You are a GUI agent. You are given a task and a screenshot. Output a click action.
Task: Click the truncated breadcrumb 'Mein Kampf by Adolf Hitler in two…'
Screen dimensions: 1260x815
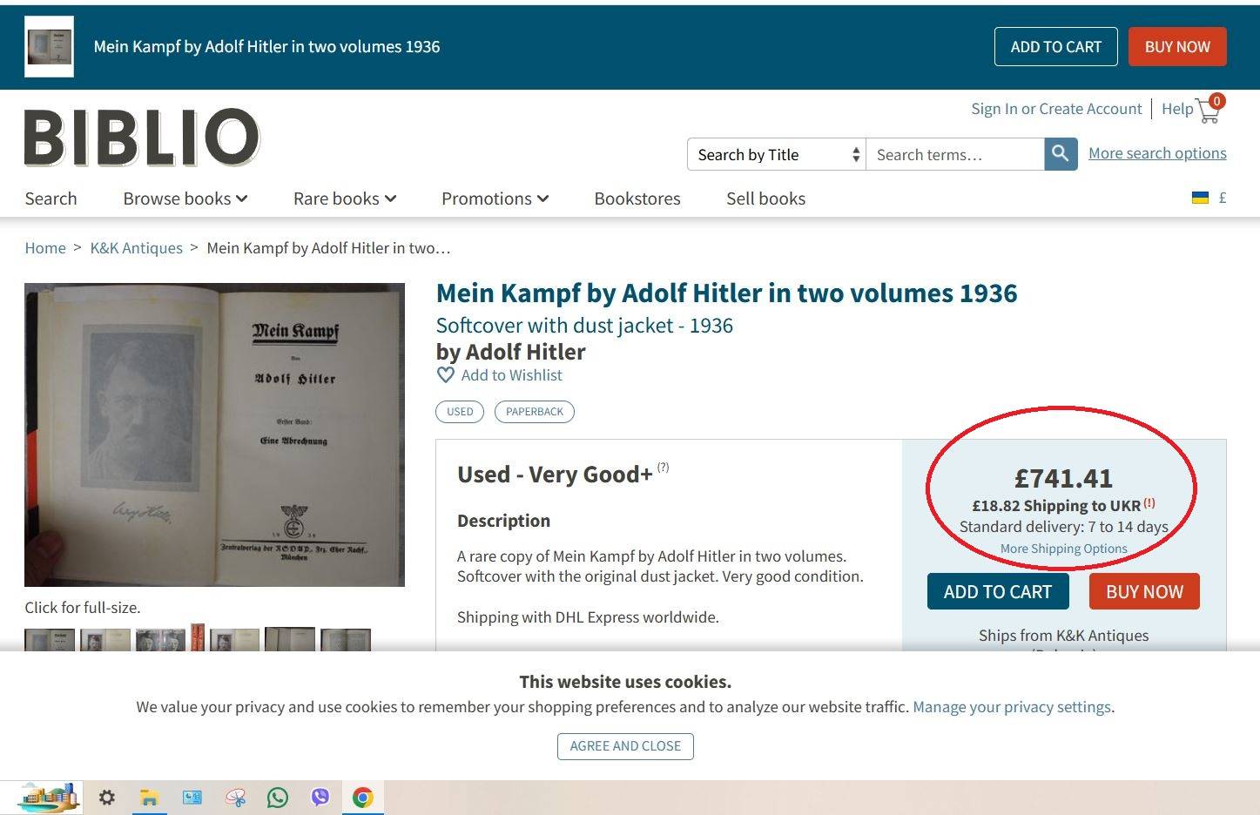[328, 248]
